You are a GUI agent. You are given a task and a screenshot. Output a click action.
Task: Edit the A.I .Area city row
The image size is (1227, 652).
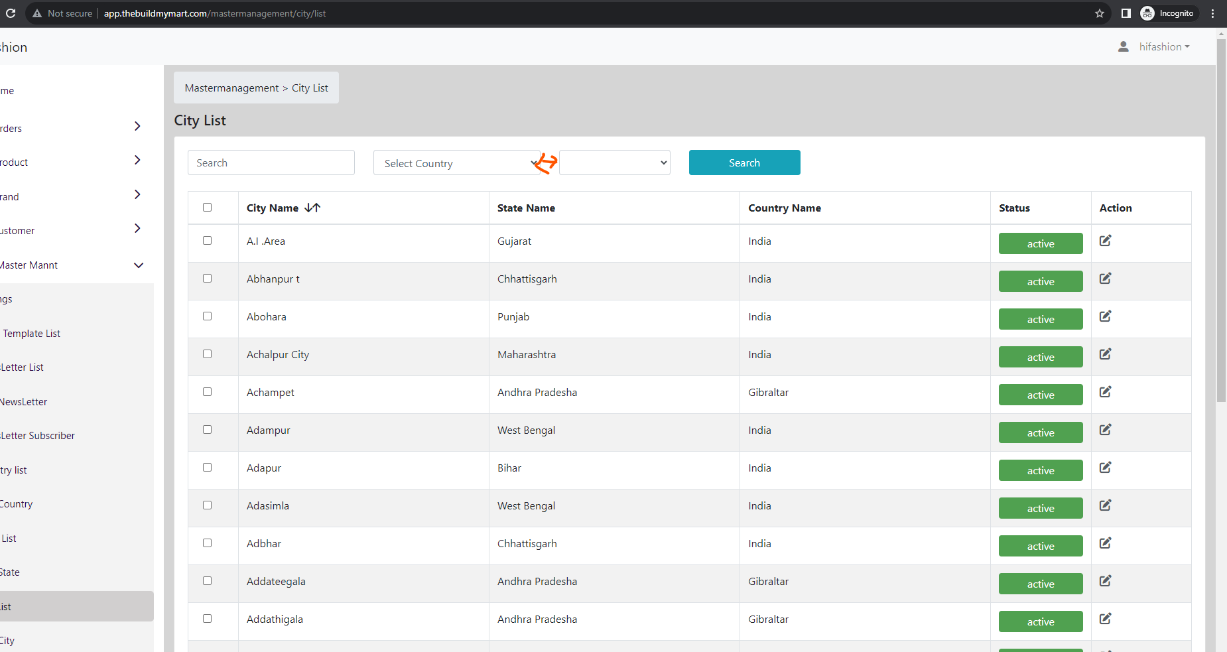[x=1105, y=241]
